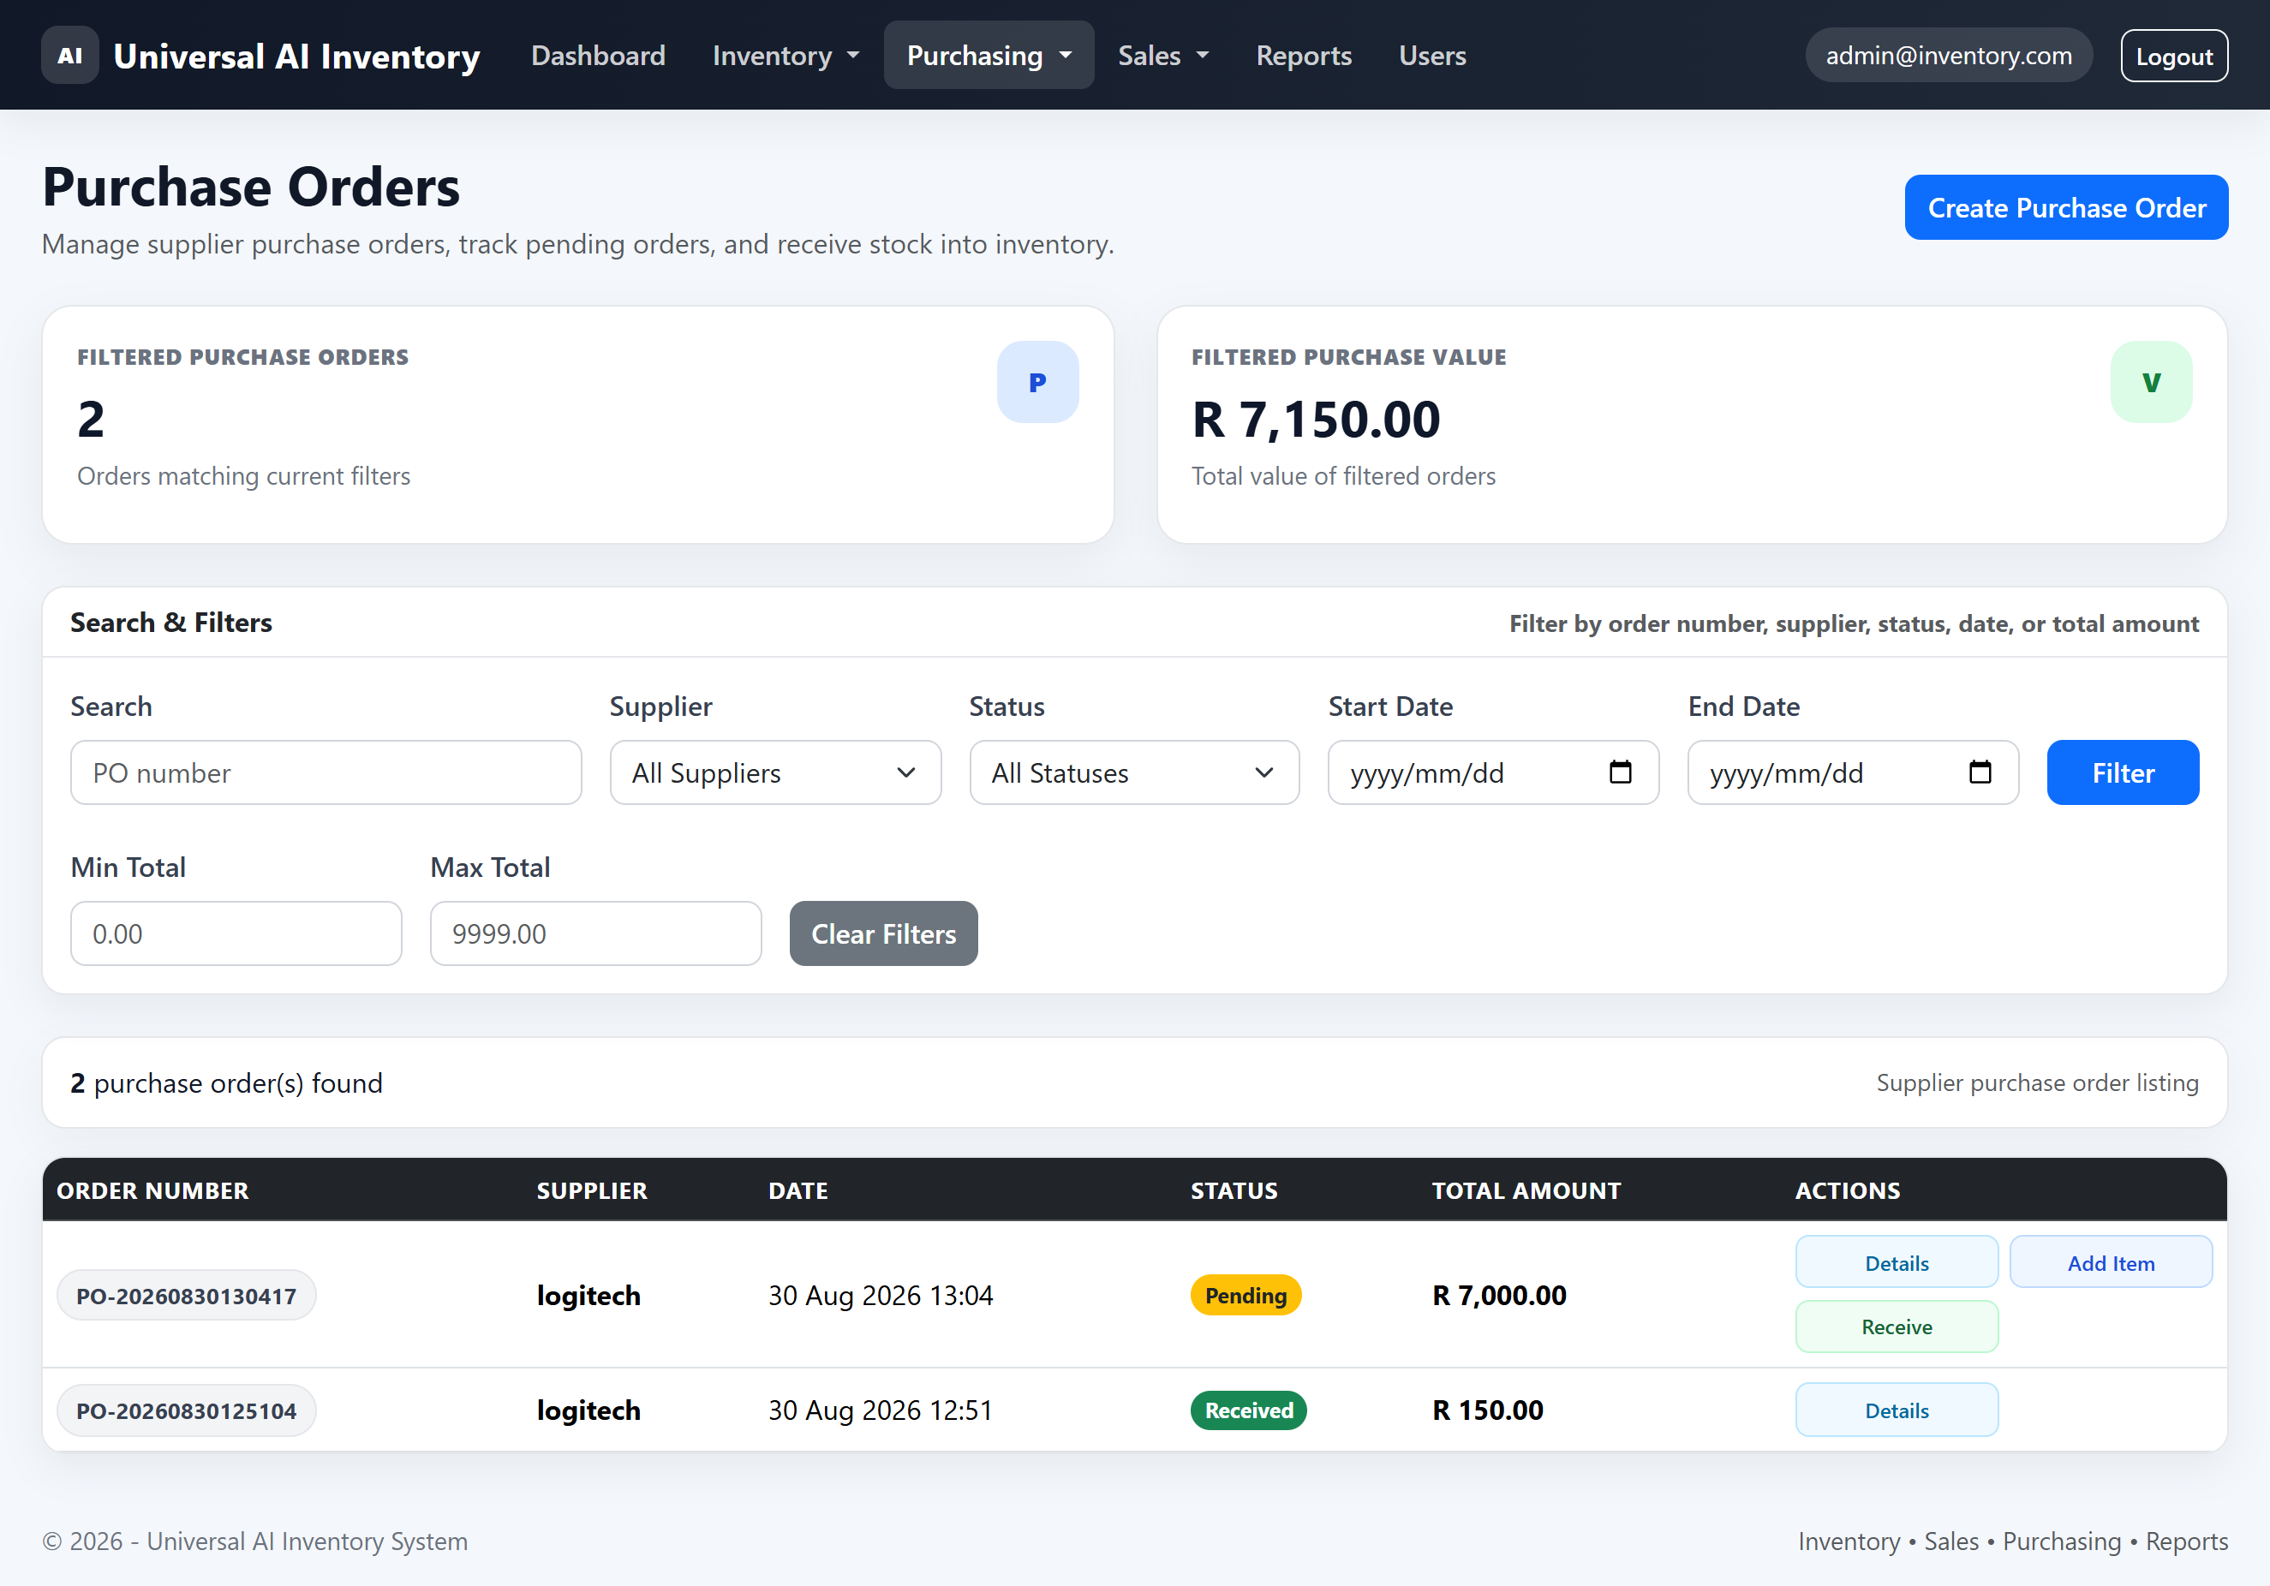
Task: Click the R 7,000.00 total amount
Action: (1499, 1296)
